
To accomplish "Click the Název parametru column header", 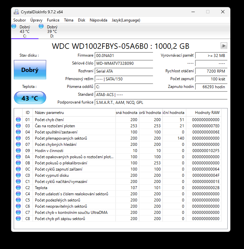I will (x=74, y=112).
